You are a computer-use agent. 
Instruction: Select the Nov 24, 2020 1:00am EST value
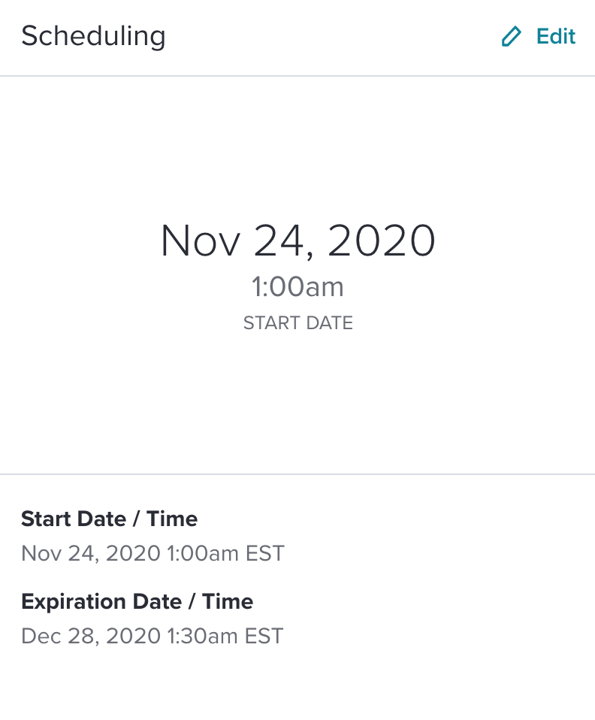pos(153,553)
